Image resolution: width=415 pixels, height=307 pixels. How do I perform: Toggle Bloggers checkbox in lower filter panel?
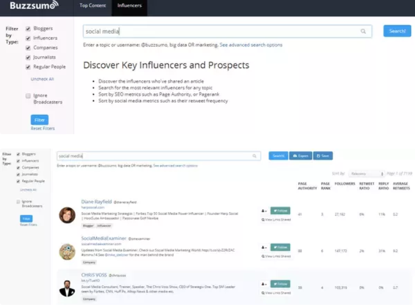point(18,154)
